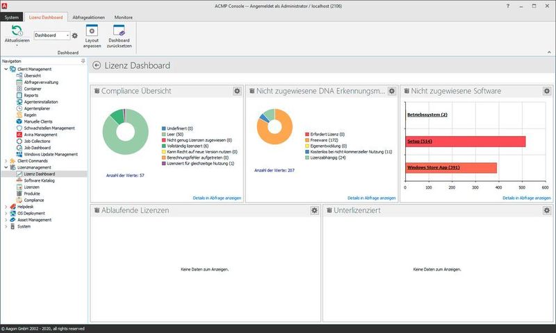Collapse the Lizenzmanagement tree node
Image resolution: width=556 pixels, height=333 pixels.
(6, 167)
